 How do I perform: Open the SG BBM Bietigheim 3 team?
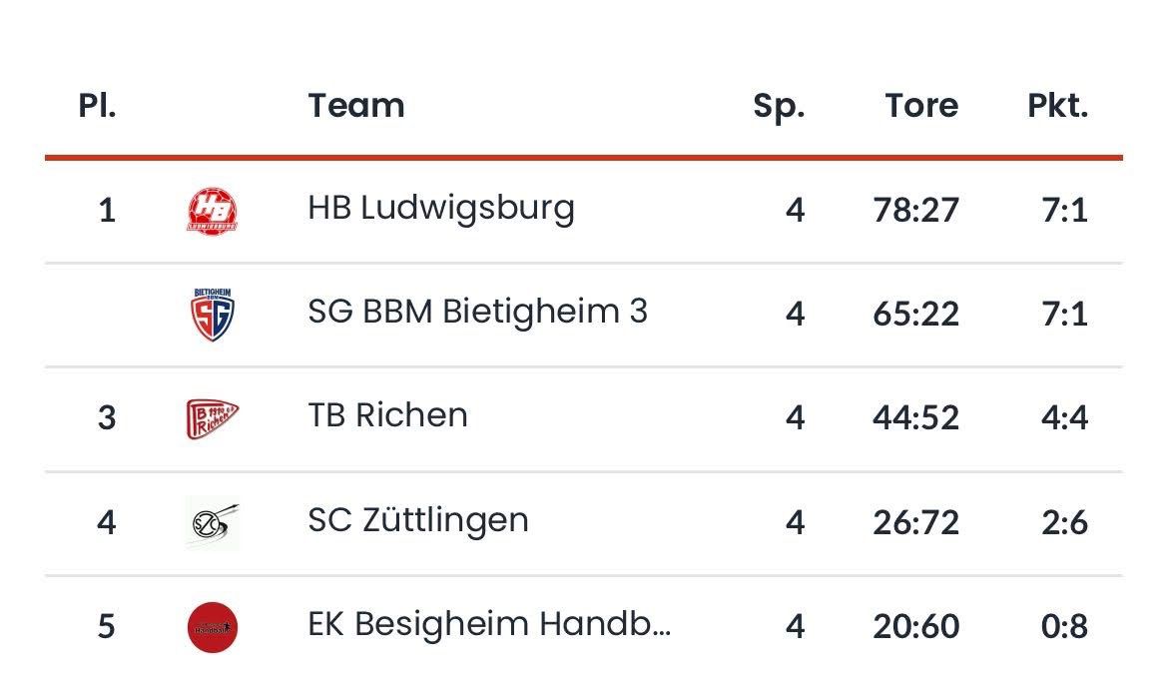pos(477,313)
